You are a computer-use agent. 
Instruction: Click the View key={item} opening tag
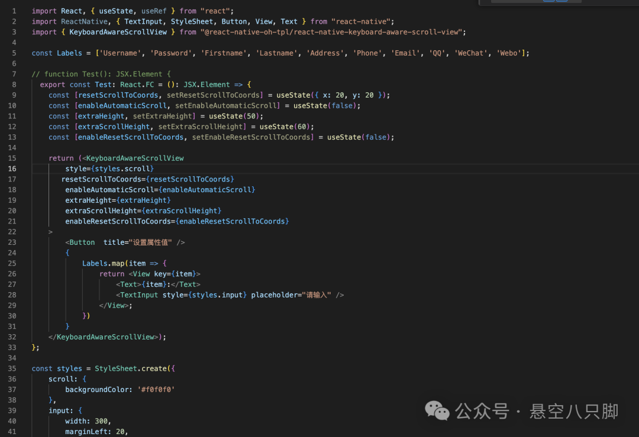pyautogui.click(x=164, y=274)
